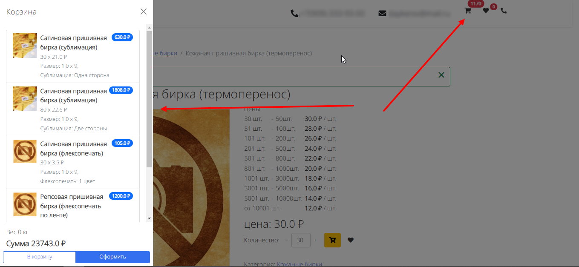
Task: Dismiss the green alert with the X
Action: (x=441, y=75)
